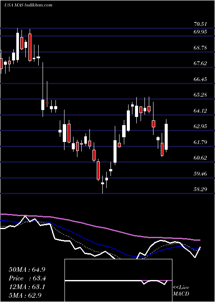Click the '<<Live MACD' label

[x=181, y=291]
